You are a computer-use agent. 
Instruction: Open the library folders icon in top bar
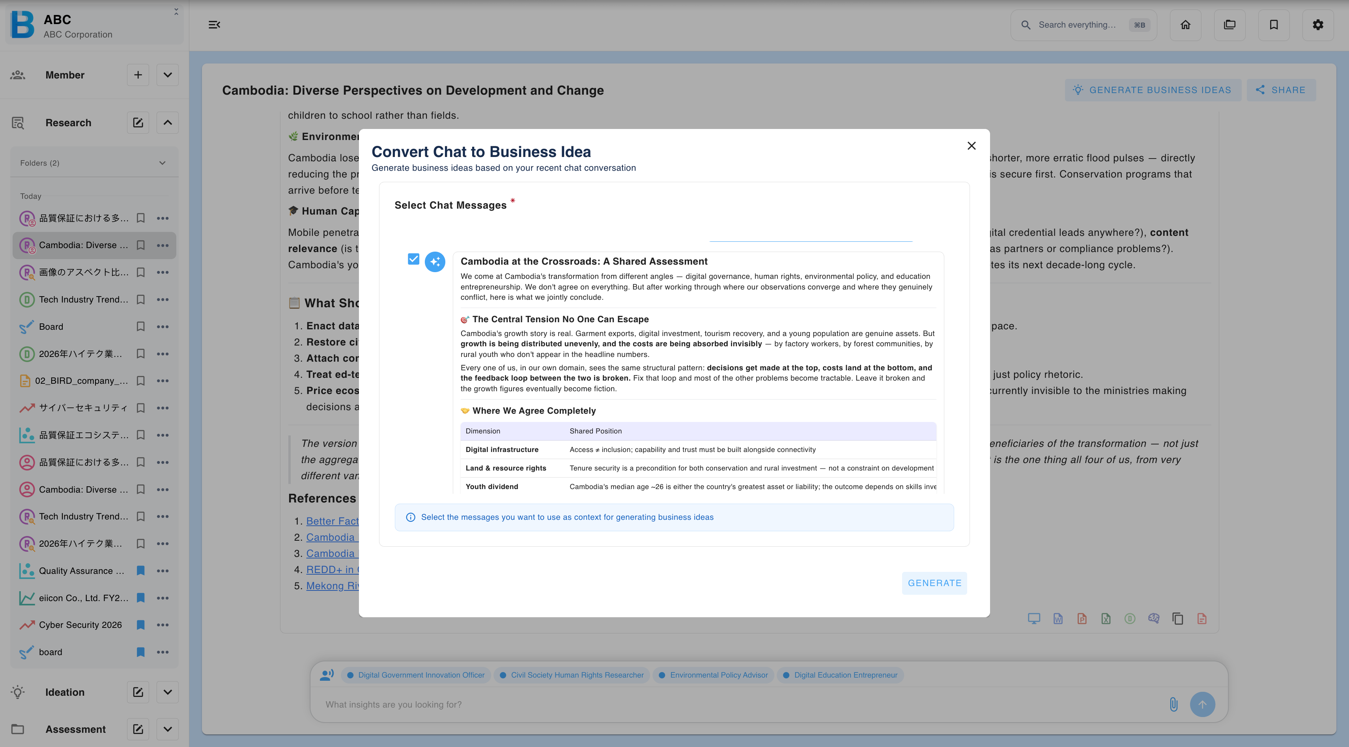(1229, 24)
